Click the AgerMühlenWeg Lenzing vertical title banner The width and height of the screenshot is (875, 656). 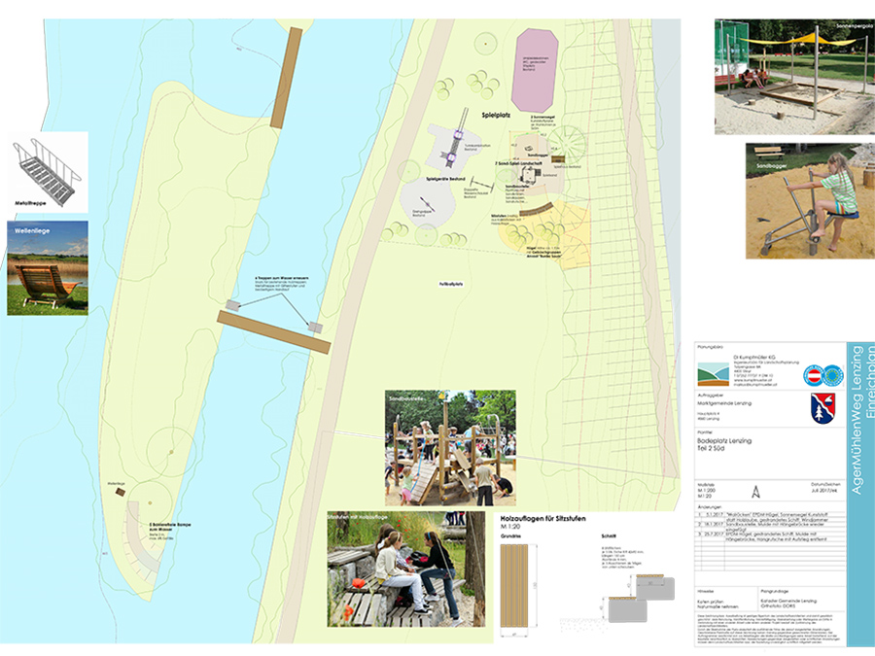click(x=860, y=418)
